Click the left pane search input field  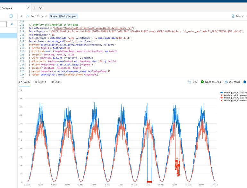(3, 24)
